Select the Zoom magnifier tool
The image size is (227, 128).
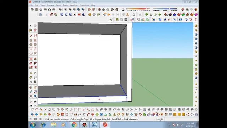point(31,92)
